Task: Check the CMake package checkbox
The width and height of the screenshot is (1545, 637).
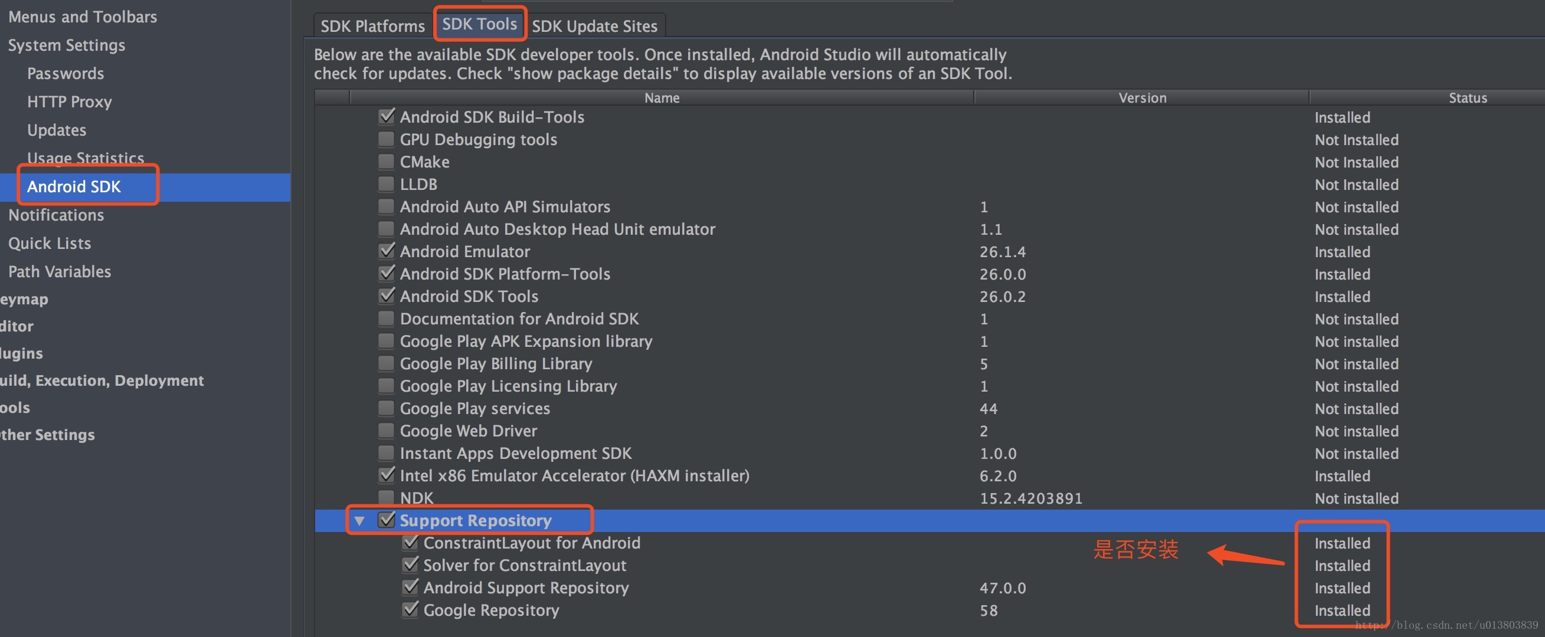Action: coord(387,162)
